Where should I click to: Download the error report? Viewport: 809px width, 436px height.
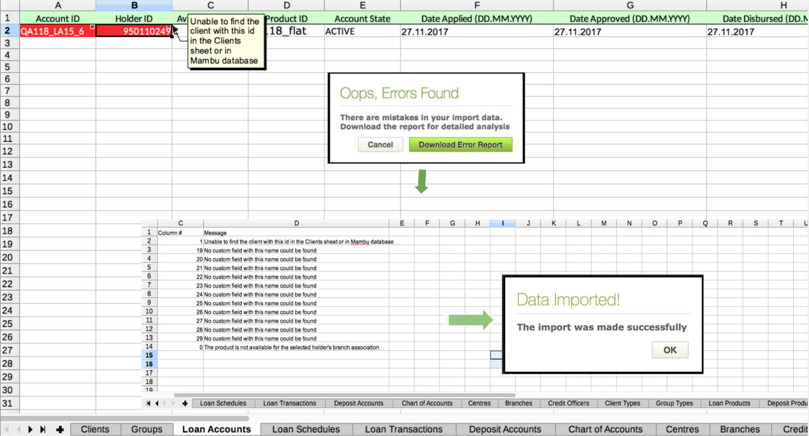click(x=460, y=145)
